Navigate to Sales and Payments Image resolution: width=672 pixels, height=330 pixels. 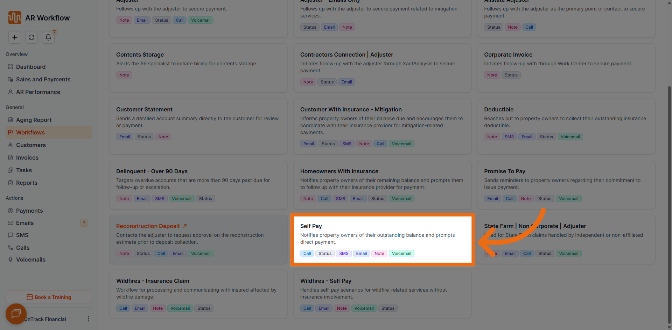pos(43,79)
